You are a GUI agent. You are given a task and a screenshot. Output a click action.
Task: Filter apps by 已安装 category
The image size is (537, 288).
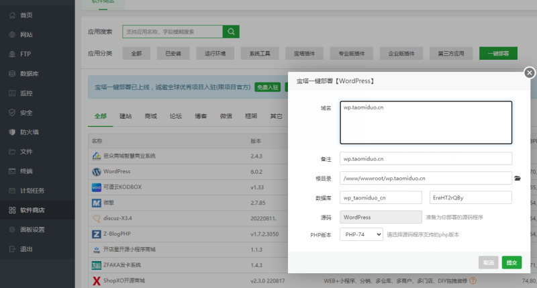tap(173, 54)
